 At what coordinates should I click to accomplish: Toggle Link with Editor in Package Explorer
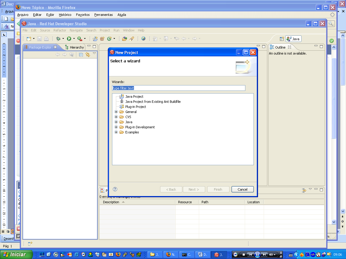click(88, 55)
